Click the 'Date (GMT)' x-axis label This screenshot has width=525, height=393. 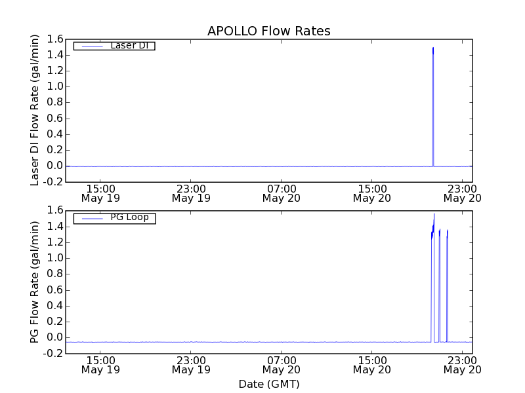click(x=269, y=384)
